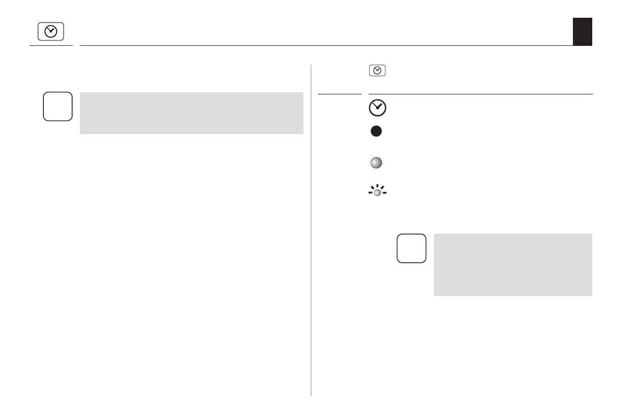Click the empty rounded box beside the left gray panel
The width and height of the screenshot is (622, 414).
[57, 106]
